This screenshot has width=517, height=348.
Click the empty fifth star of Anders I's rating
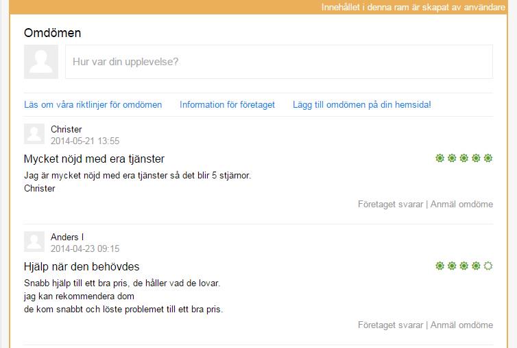pyautogui.click(x=488, y=266)
